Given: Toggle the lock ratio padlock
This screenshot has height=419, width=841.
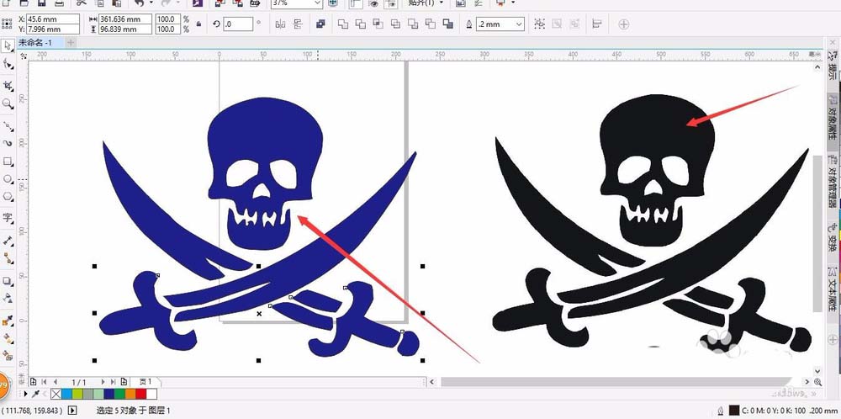Looking at the screenshot, I should [199, 24].
